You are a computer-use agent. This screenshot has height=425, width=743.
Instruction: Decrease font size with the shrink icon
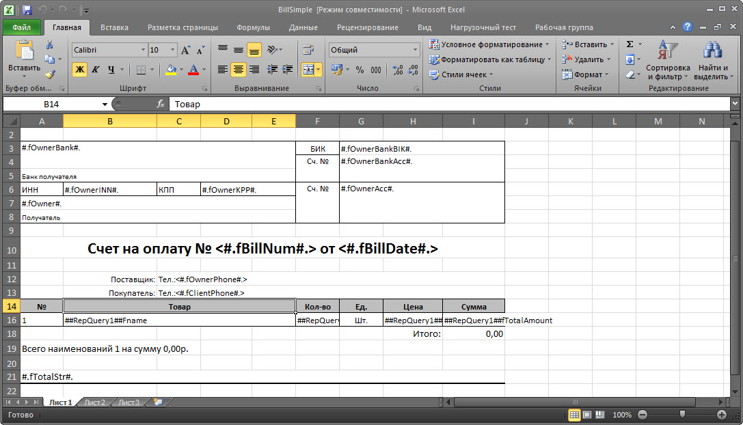(x=201, y=50)
